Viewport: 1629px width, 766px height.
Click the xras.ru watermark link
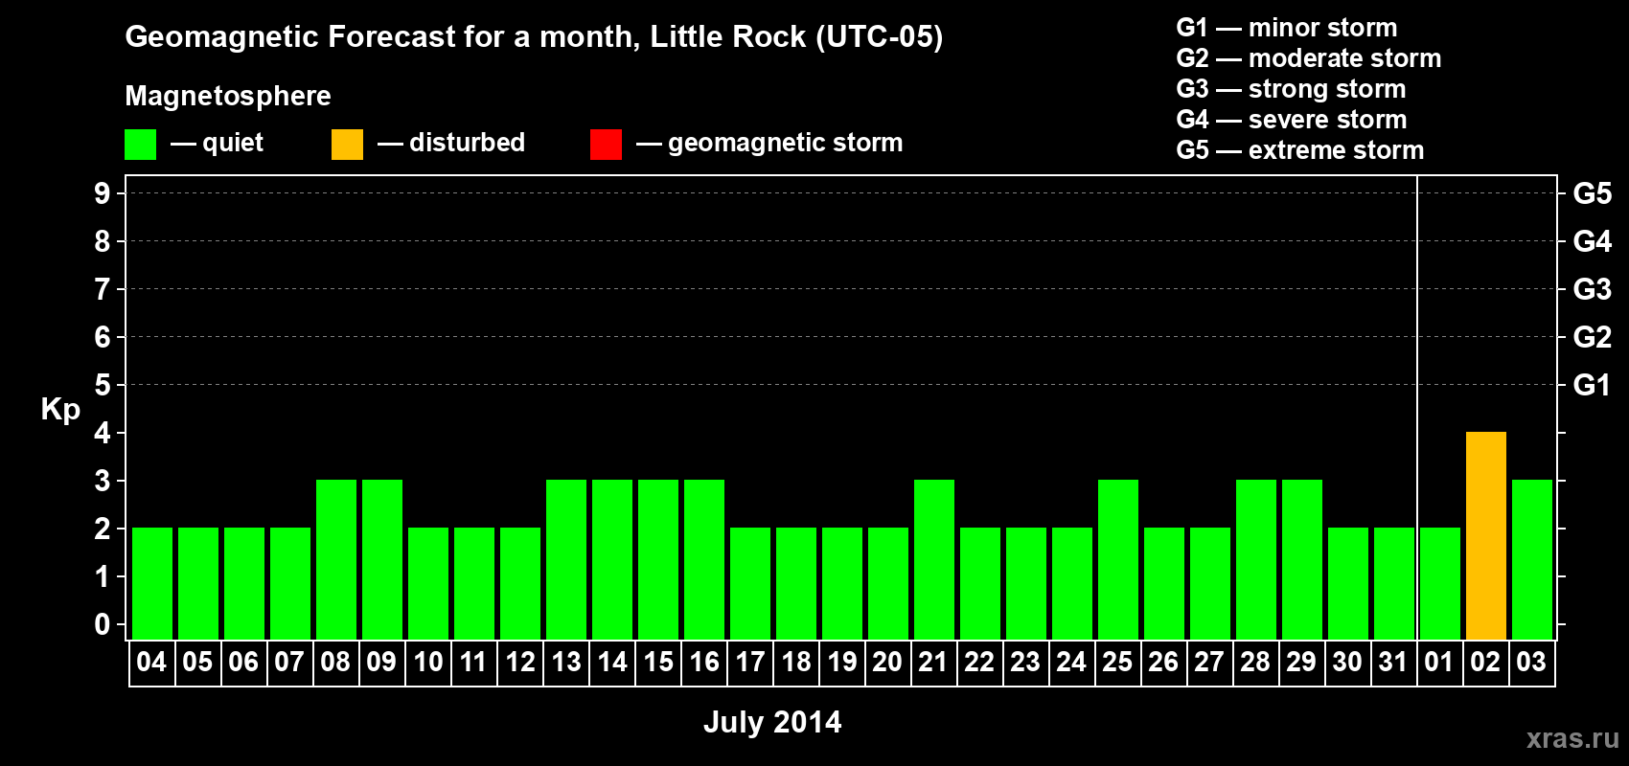[1572, 737]
